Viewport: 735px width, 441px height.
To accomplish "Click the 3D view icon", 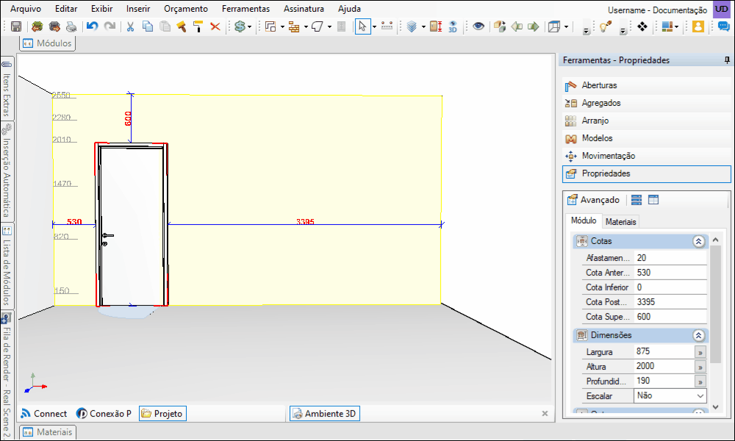I will [452, 26].
